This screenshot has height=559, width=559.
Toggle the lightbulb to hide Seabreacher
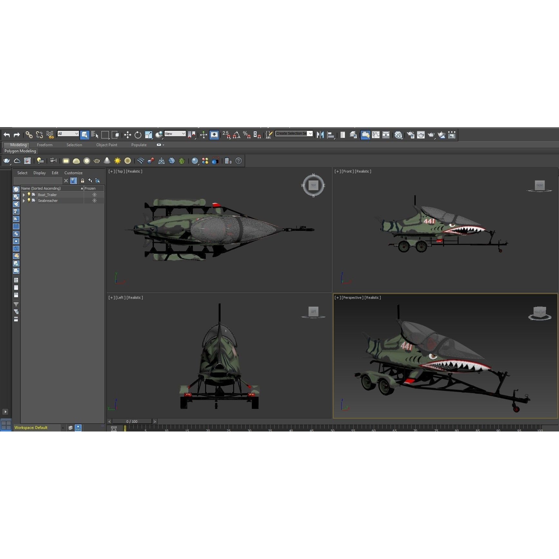(x=29, y=201)
